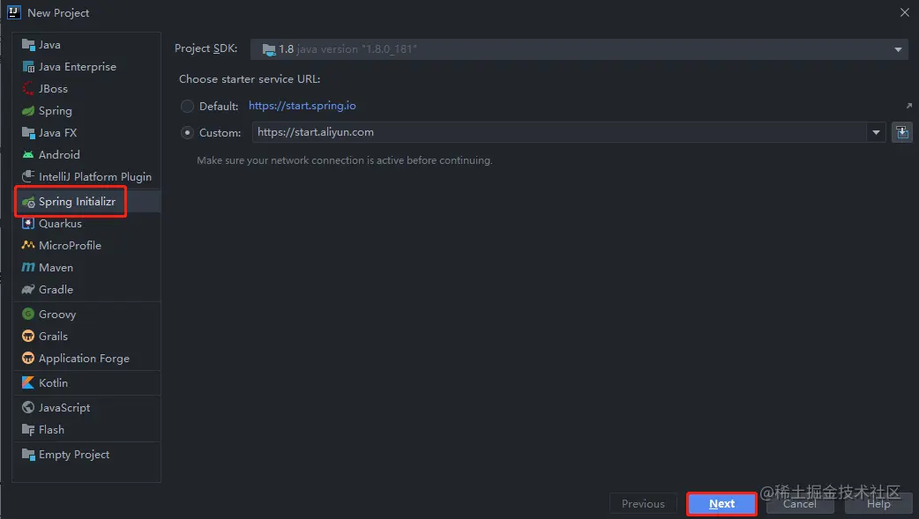Click the Java FX folder icon
Screen dimensions: 919x519
pyautogui.click(x=28, y=132)
